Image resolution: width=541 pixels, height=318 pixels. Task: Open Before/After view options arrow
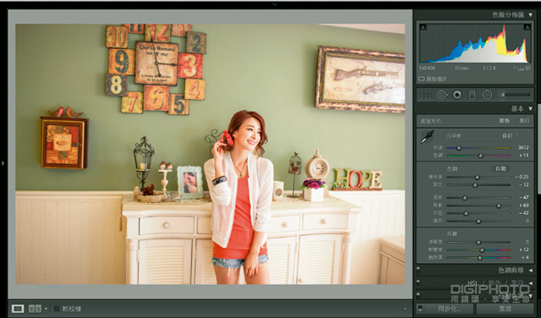point(46,309)
